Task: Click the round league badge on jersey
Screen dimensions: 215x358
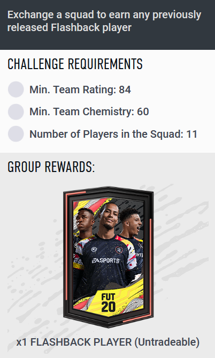Action: click(94, 249)
